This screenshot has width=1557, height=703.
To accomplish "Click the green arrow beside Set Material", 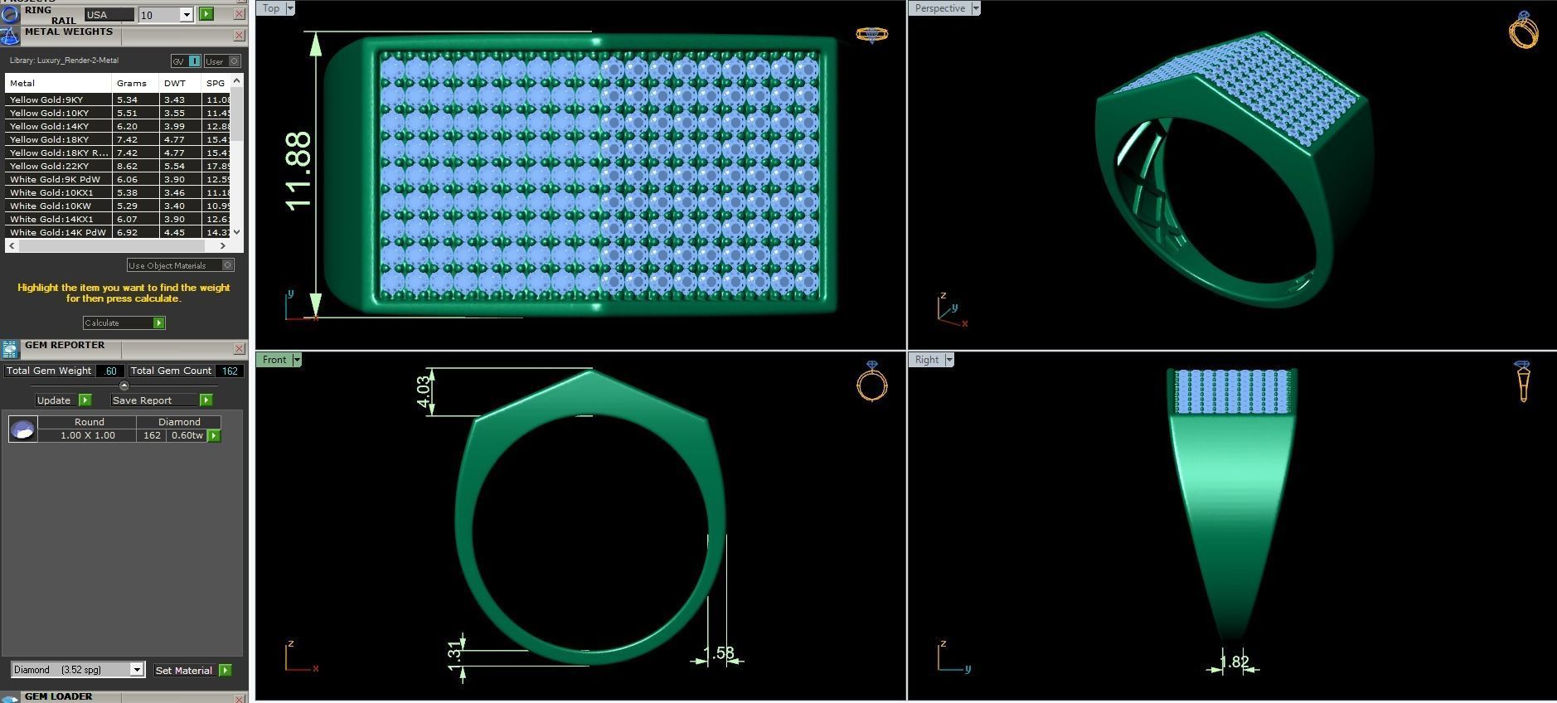I will [x=226, y=670].
